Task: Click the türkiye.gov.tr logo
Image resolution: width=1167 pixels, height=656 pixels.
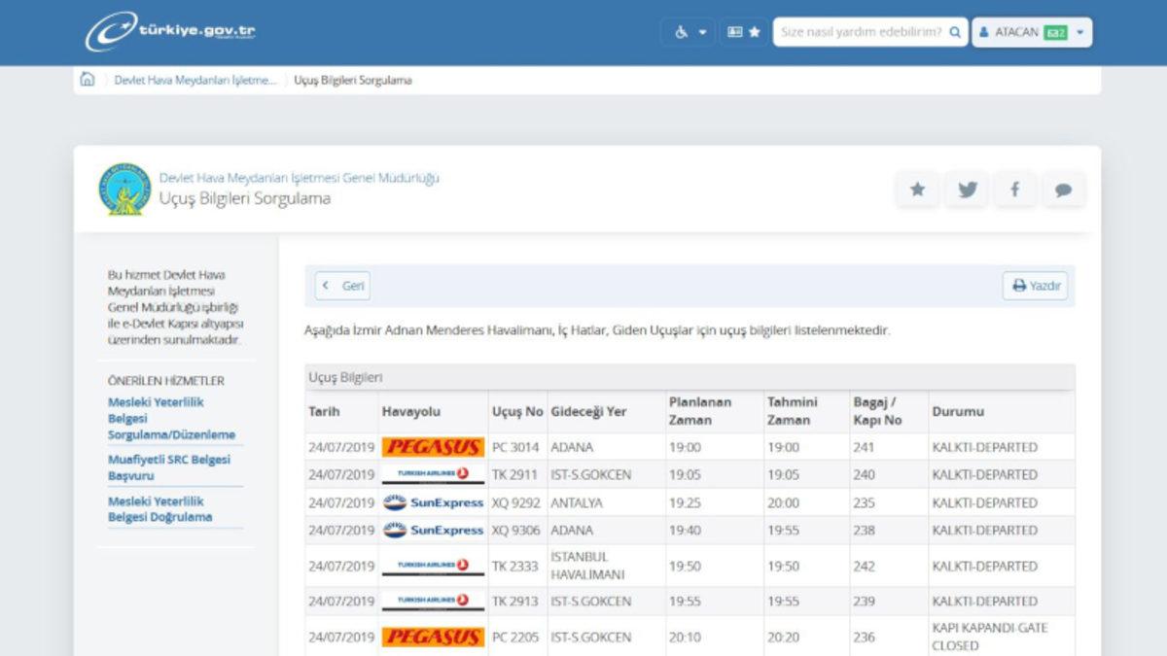Action: (171, 31)
